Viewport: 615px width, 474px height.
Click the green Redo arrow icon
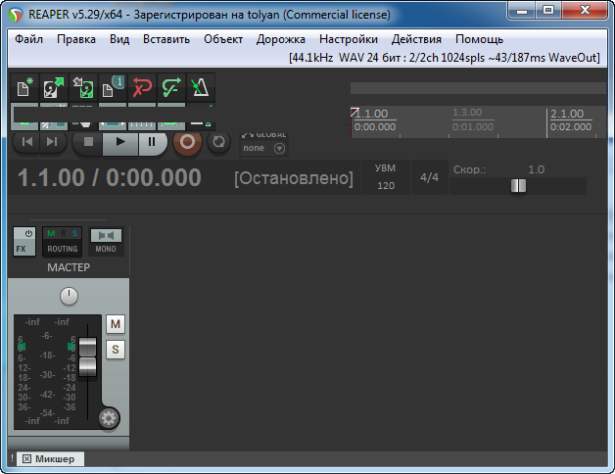(x=170, y=89)
